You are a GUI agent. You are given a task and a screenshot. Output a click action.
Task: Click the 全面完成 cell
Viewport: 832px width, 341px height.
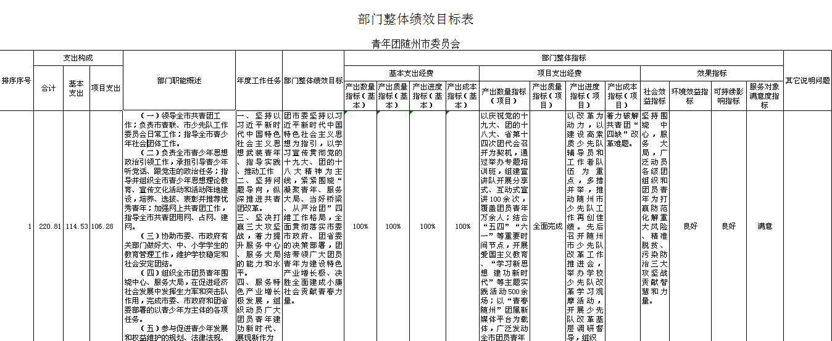coord(547,226)
